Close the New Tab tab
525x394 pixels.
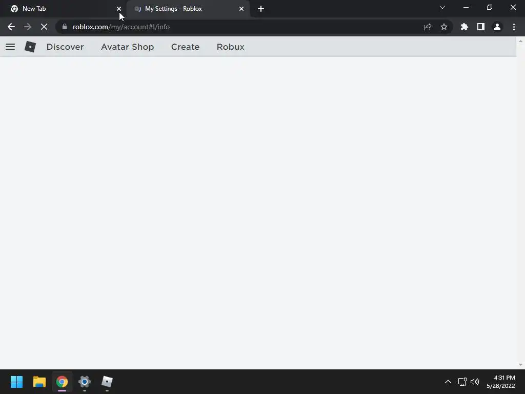tap(119, 9)
